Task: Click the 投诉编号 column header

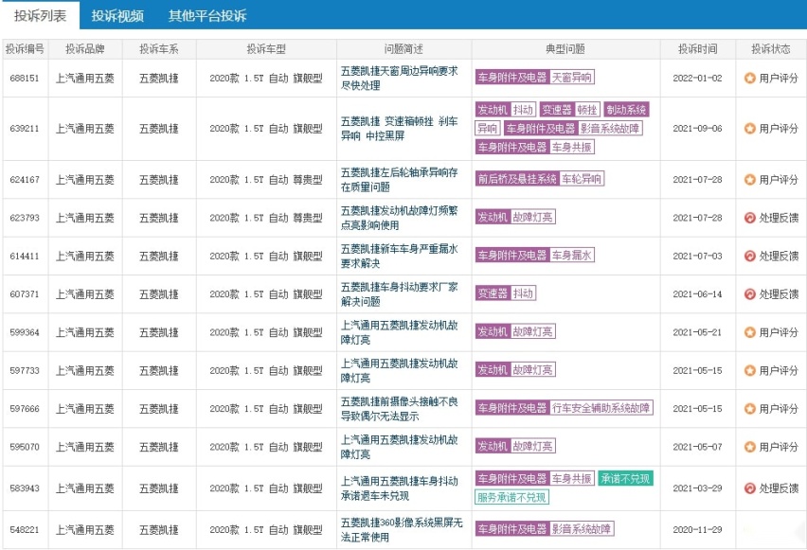Action: 25,49
